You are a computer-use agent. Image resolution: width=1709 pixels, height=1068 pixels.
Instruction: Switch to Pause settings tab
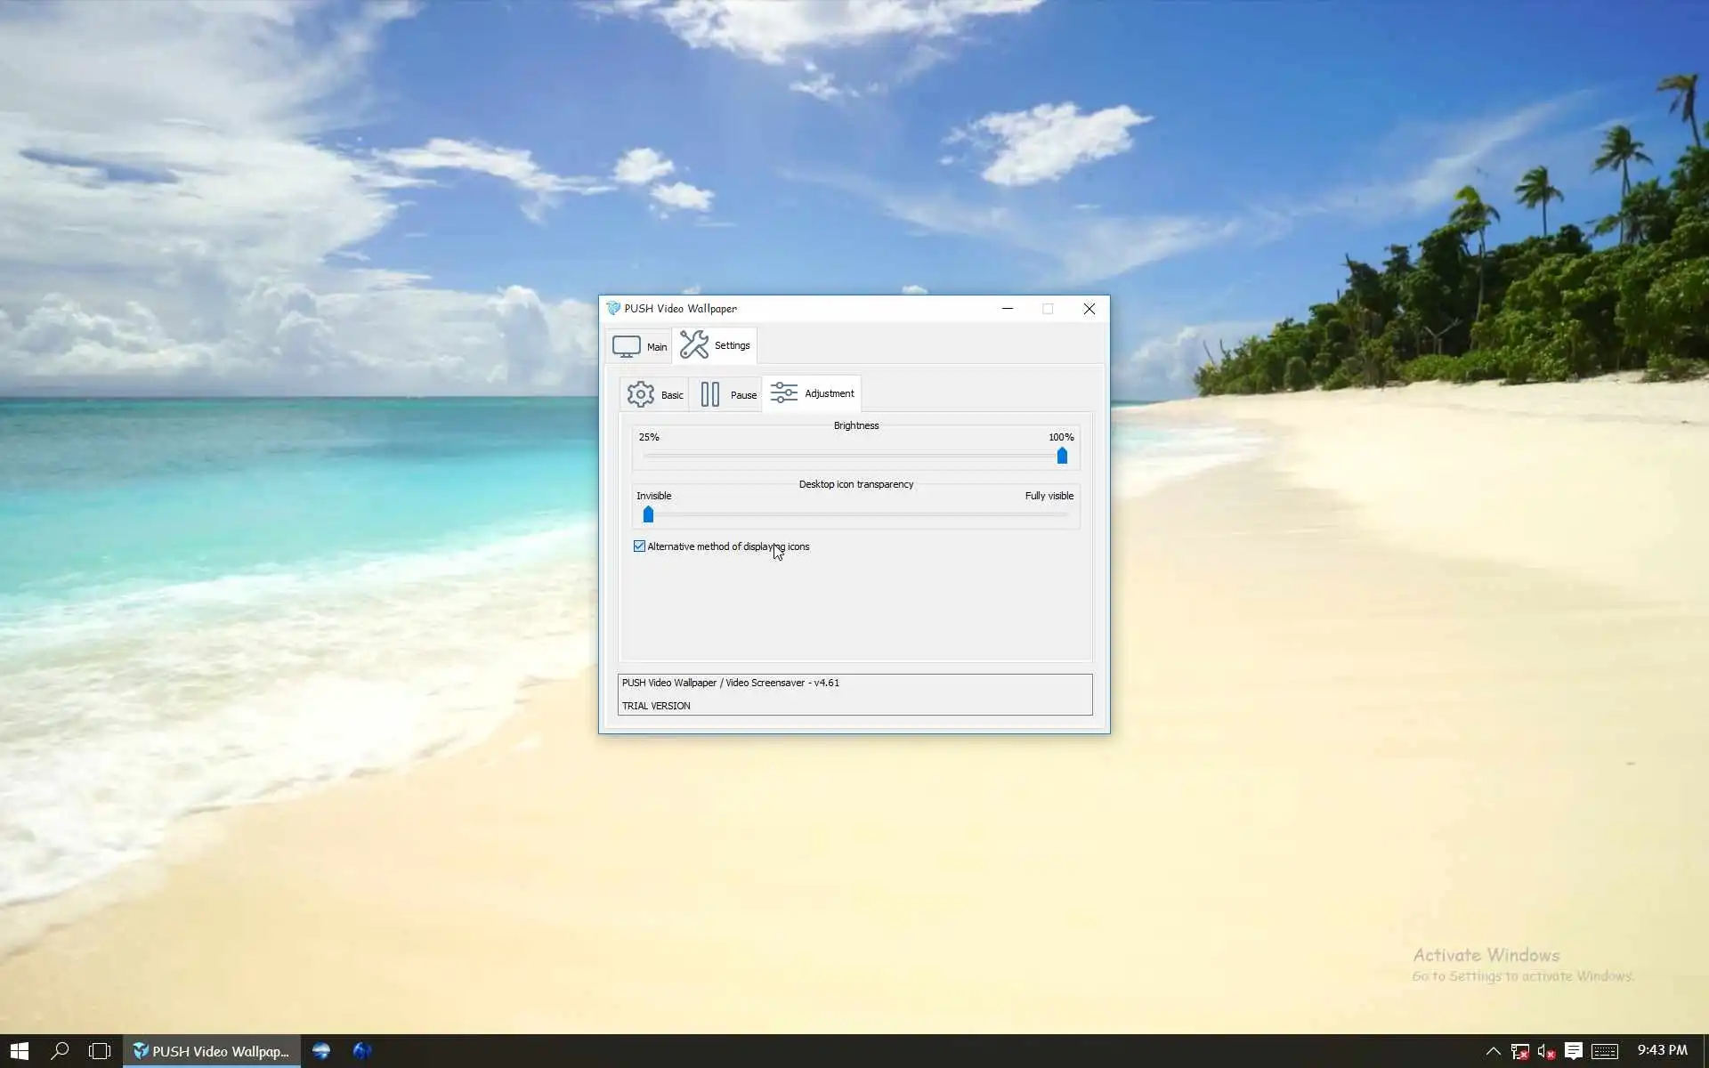727,394
